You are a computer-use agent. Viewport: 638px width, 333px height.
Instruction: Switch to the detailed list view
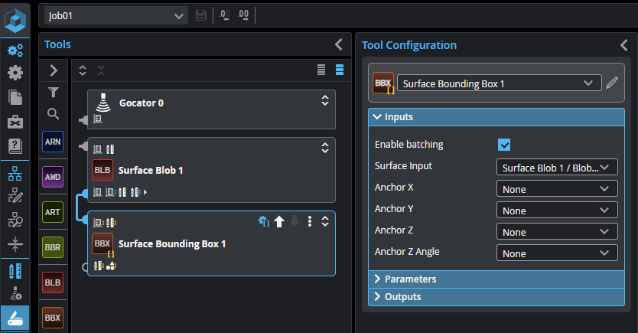[340, 70]
